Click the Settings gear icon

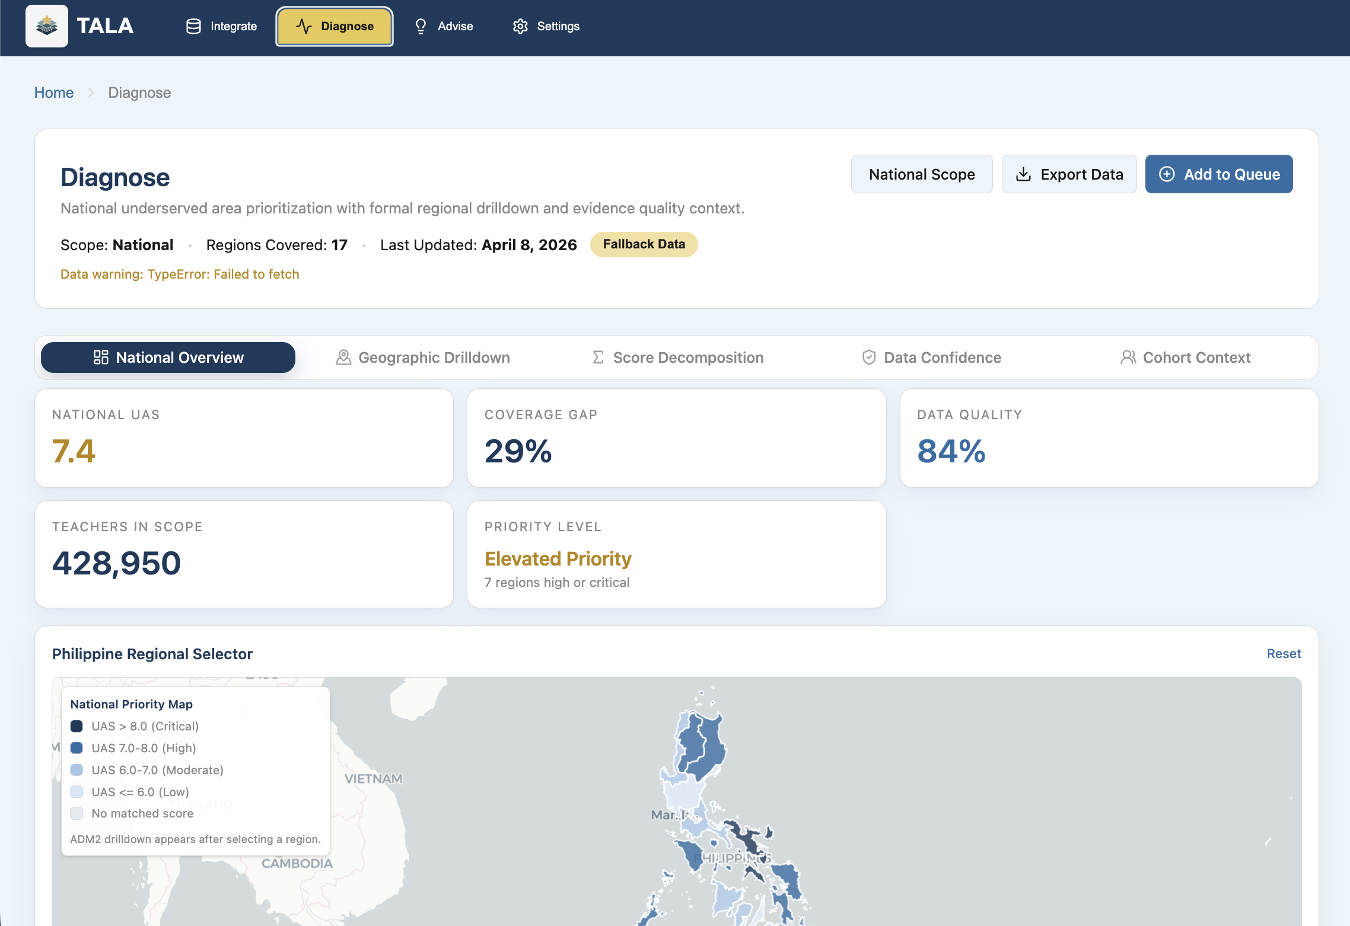tap(520, 26)
